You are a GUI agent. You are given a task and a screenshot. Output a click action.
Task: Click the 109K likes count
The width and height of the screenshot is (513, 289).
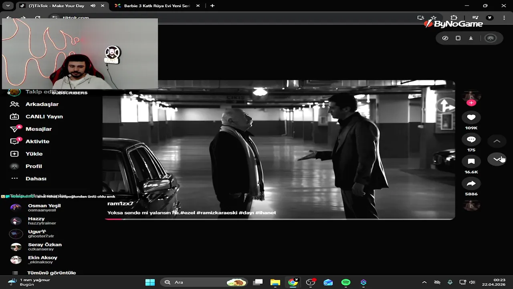(471, 128)
